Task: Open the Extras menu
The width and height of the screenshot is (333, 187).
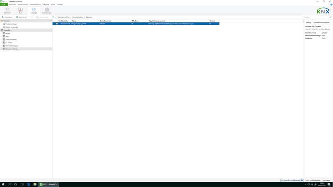Action: click(53, 4)
